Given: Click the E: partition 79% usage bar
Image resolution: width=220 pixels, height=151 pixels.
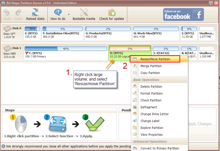Looking at the screenshot, I should 32,29.
